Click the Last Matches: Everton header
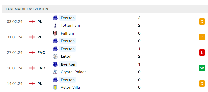Viewport: 208px width, 92px height. (x=27, y=9)
